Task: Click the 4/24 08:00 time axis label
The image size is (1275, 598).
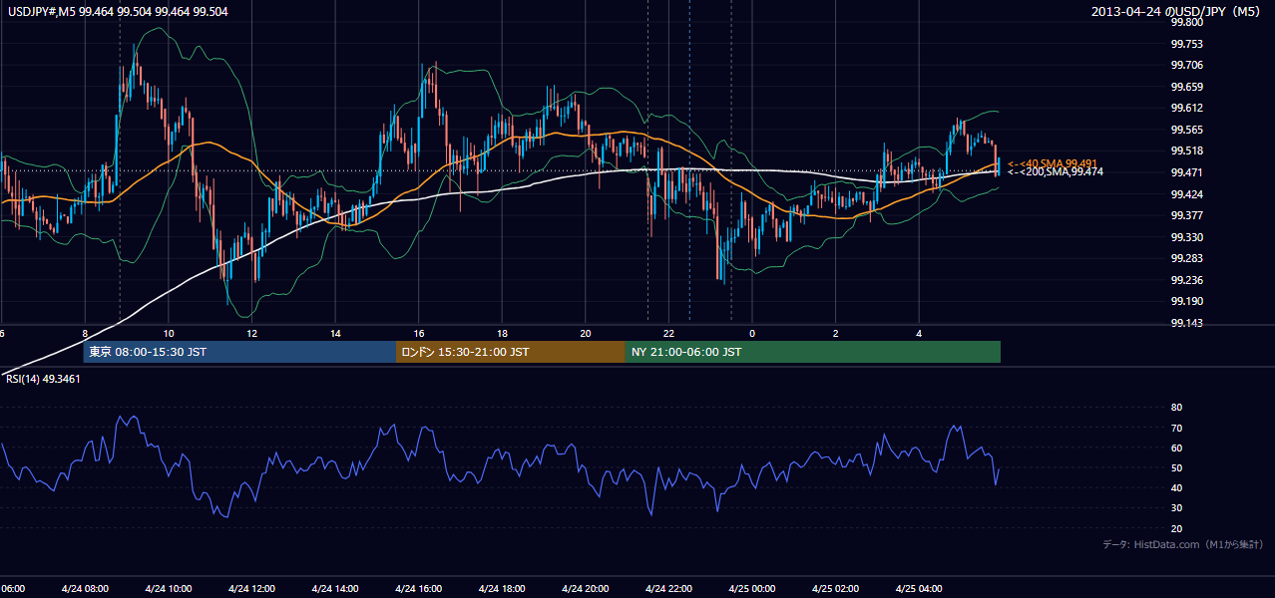Action: pos(85,589)
